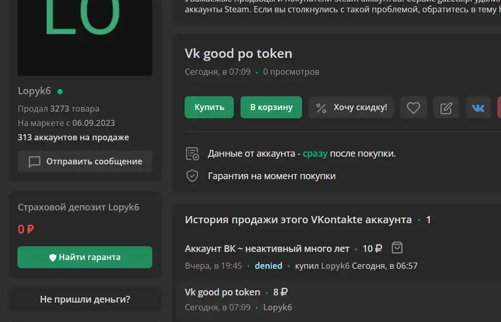Click the edit pencil icon button

tap(446, 108)
